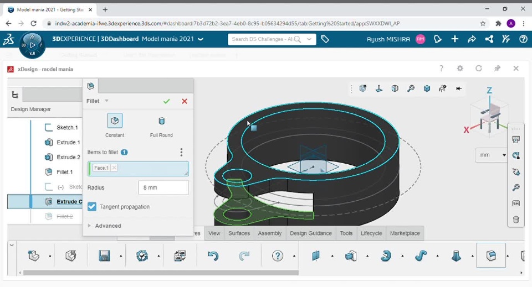
Task: Click the trash can icon in side toolbar
Action: (x=516, y=220)
